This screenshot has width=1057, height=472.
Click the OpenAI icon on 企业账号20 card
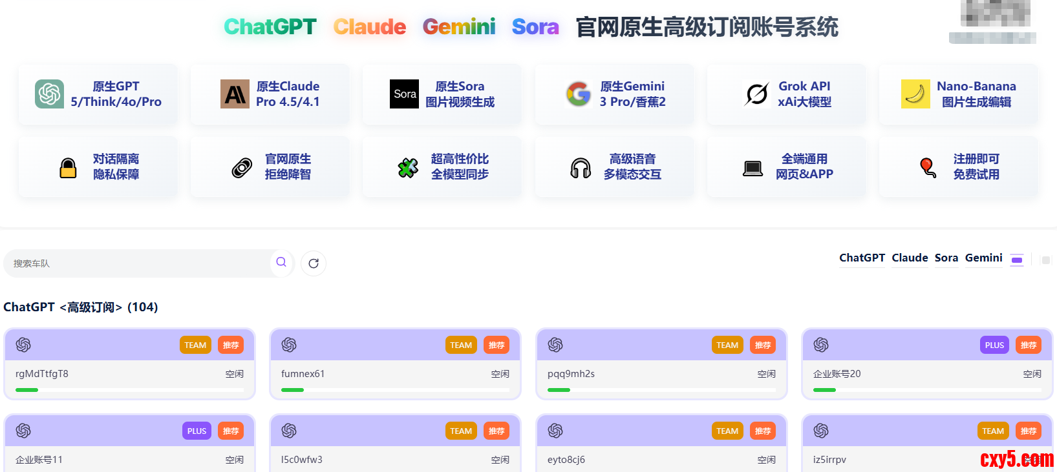point(821,345)
